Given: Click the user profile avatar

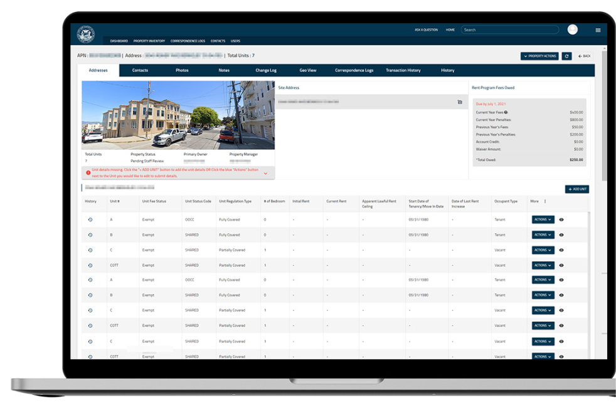Looking at the screenshot, I should point(572,29).
